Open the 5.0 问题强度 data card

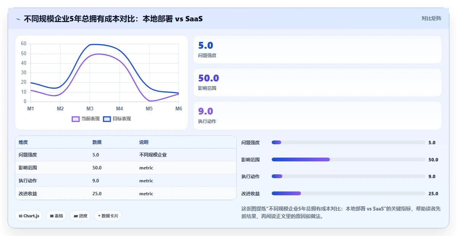tap(317, 49)
